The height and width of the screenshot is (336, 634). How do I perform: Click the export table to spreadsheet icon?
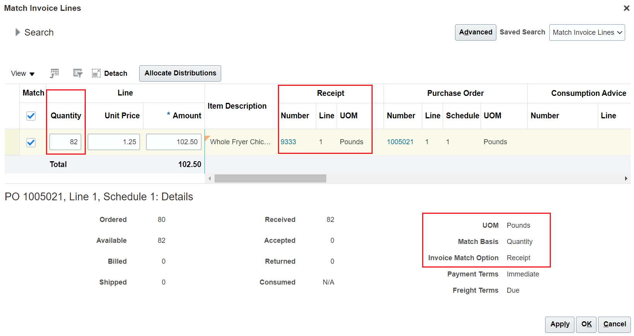coord(55,73)
